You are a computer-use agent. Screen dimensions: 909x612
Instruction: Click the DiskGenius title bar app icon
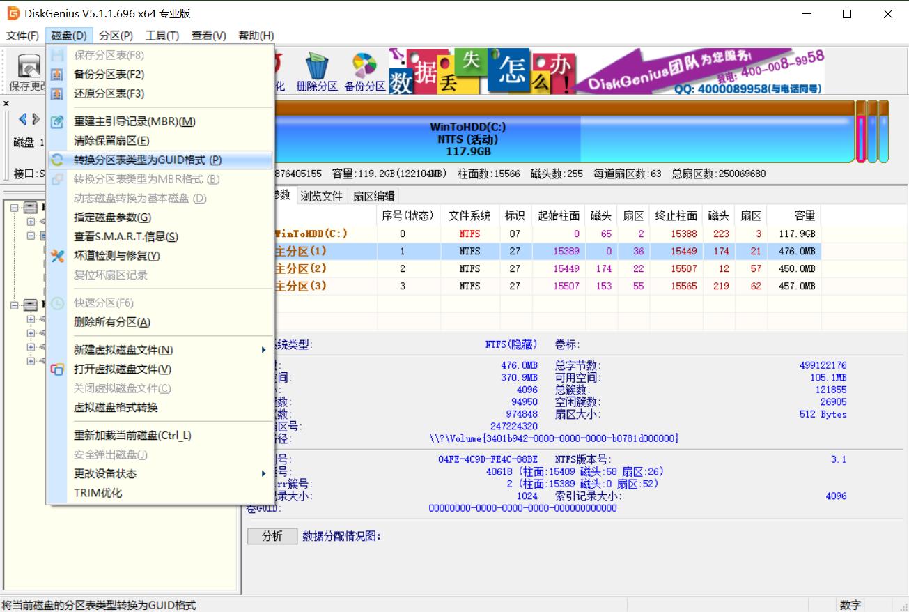tap(13, 13)
